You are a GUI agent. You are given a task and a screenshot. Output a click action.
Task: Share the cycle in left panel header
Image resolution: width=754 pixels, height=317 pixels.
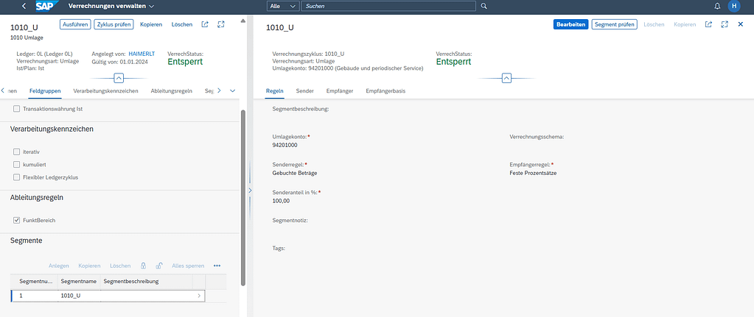[x=205, y=24]
